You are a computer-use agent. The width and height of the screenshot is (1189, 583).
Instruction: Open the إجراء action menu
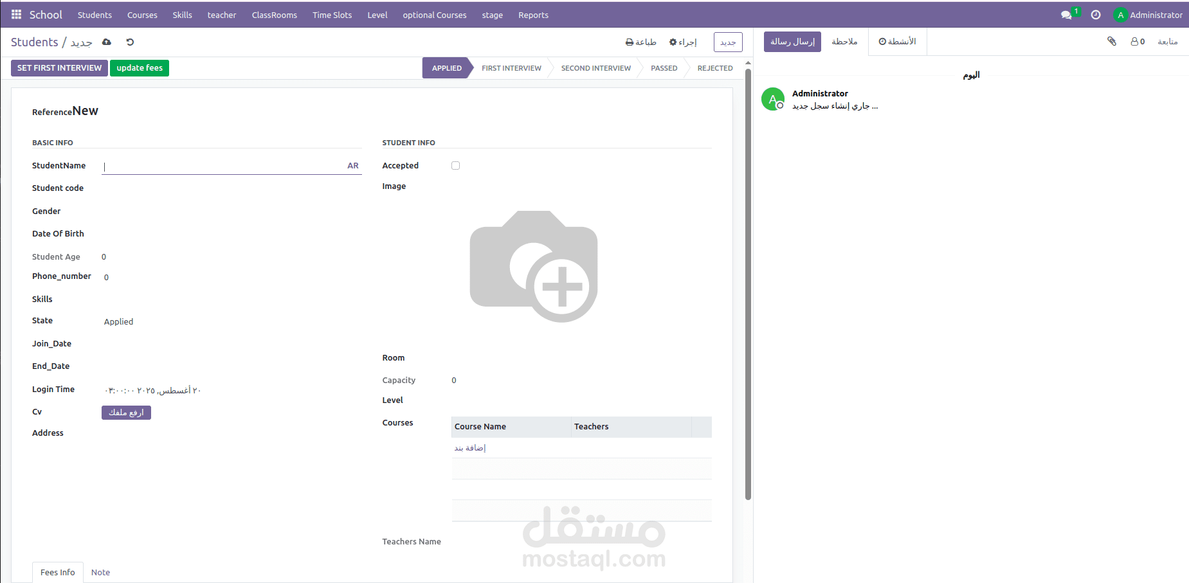(683, 42)
